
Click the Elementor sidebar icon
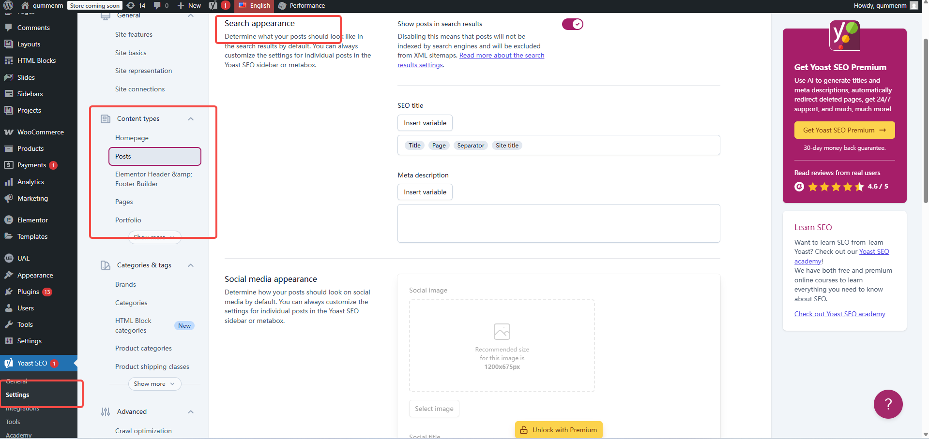pos(8,220)
